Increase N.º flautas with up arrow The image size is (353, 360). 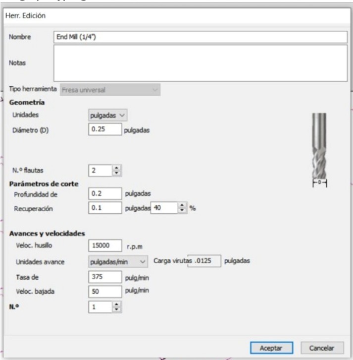click(117, 168)
